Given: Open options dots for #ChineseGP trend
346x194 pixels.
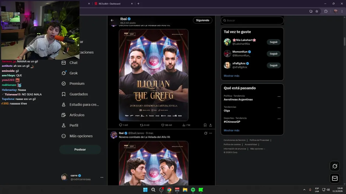Looking at the screenshot, I should (x=279, y=119).
